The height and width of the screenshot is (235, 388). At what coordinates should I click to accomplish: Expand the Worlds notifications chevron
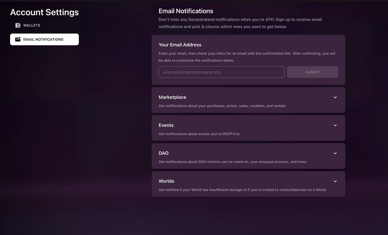[x=335, y=181]
